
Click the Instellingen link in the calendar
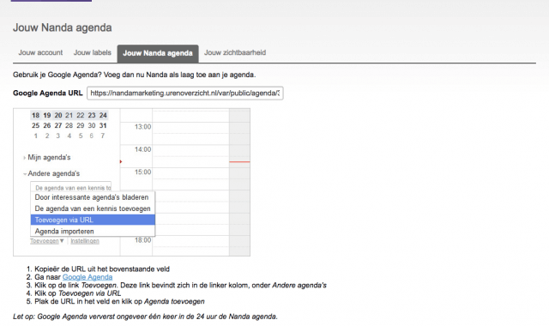click(x=85, y=241)
